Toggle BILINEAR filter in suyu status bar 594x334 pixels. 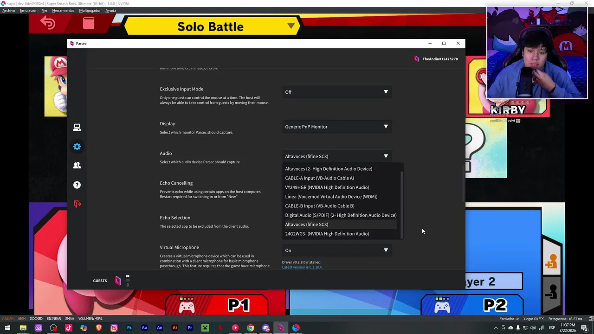(54, 319)
